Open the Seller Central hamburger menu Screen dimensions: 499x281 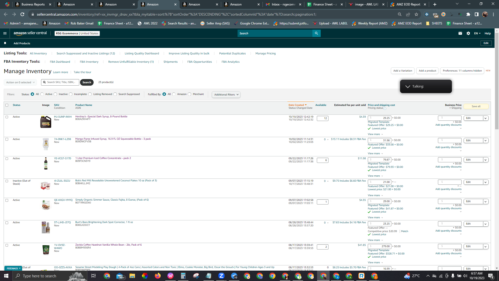pyautogui.click(x=5, y=33)
